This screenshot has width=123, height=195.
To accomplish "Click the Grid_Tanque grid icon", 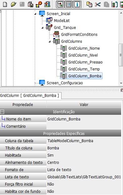I will (x=49, y=27).
